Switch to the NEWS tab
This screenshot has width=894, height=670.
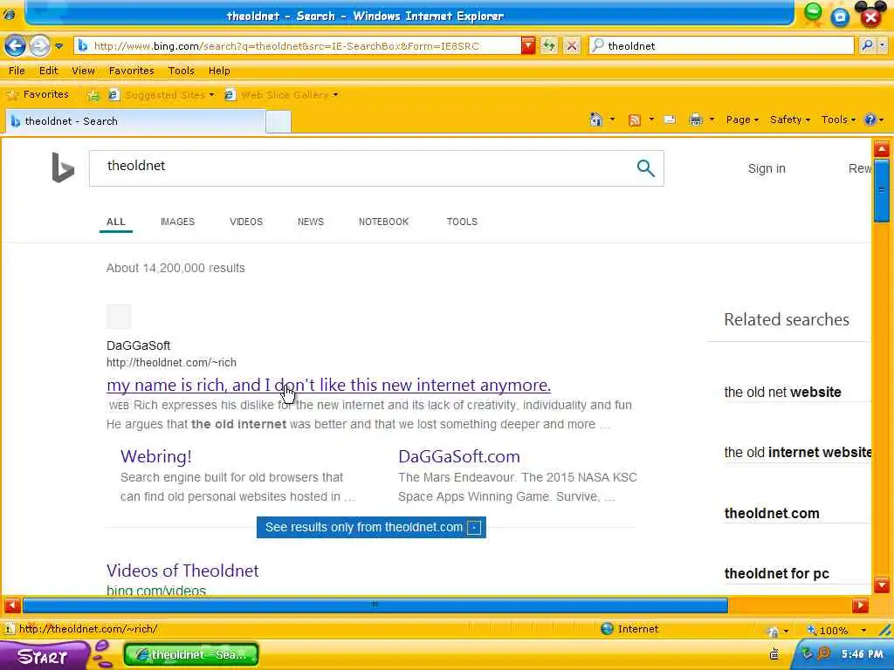point(310,222)
